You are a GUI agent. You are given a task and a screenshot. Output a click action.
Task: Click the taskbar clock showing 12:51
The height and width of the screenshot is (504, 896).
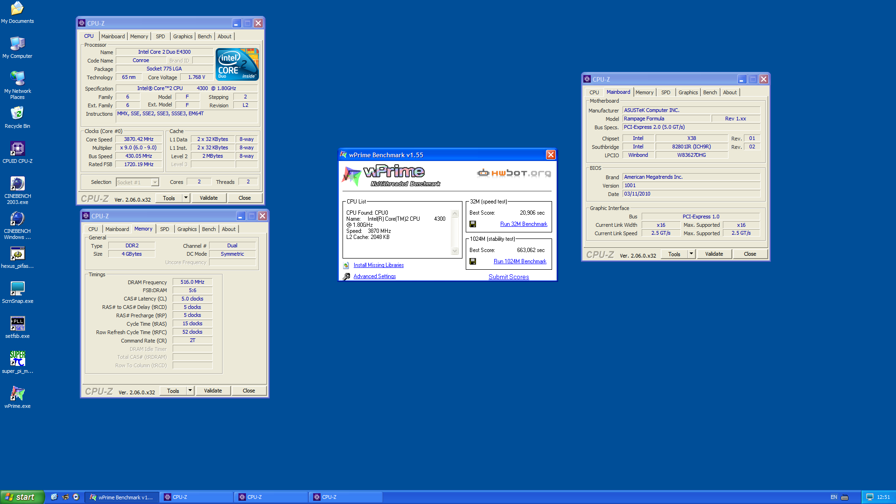point(883,497)
